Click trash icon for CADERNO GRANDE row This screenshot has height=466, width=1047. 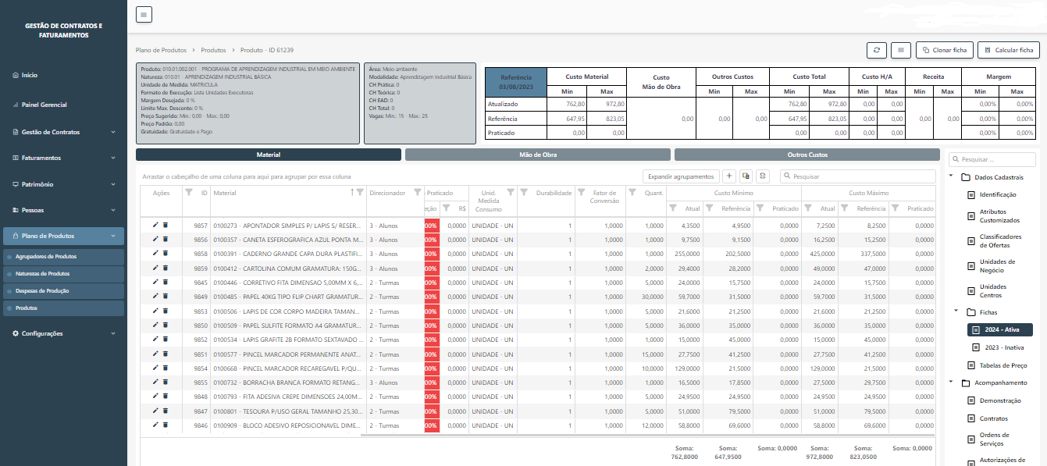165,254
